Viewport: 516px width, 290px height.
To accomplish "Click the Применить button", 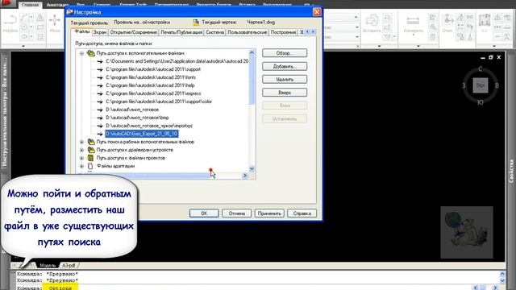I will point(269,213).
